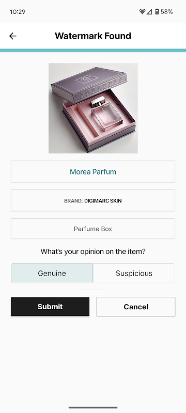Tap the Watermark Found title

point(93,36)
